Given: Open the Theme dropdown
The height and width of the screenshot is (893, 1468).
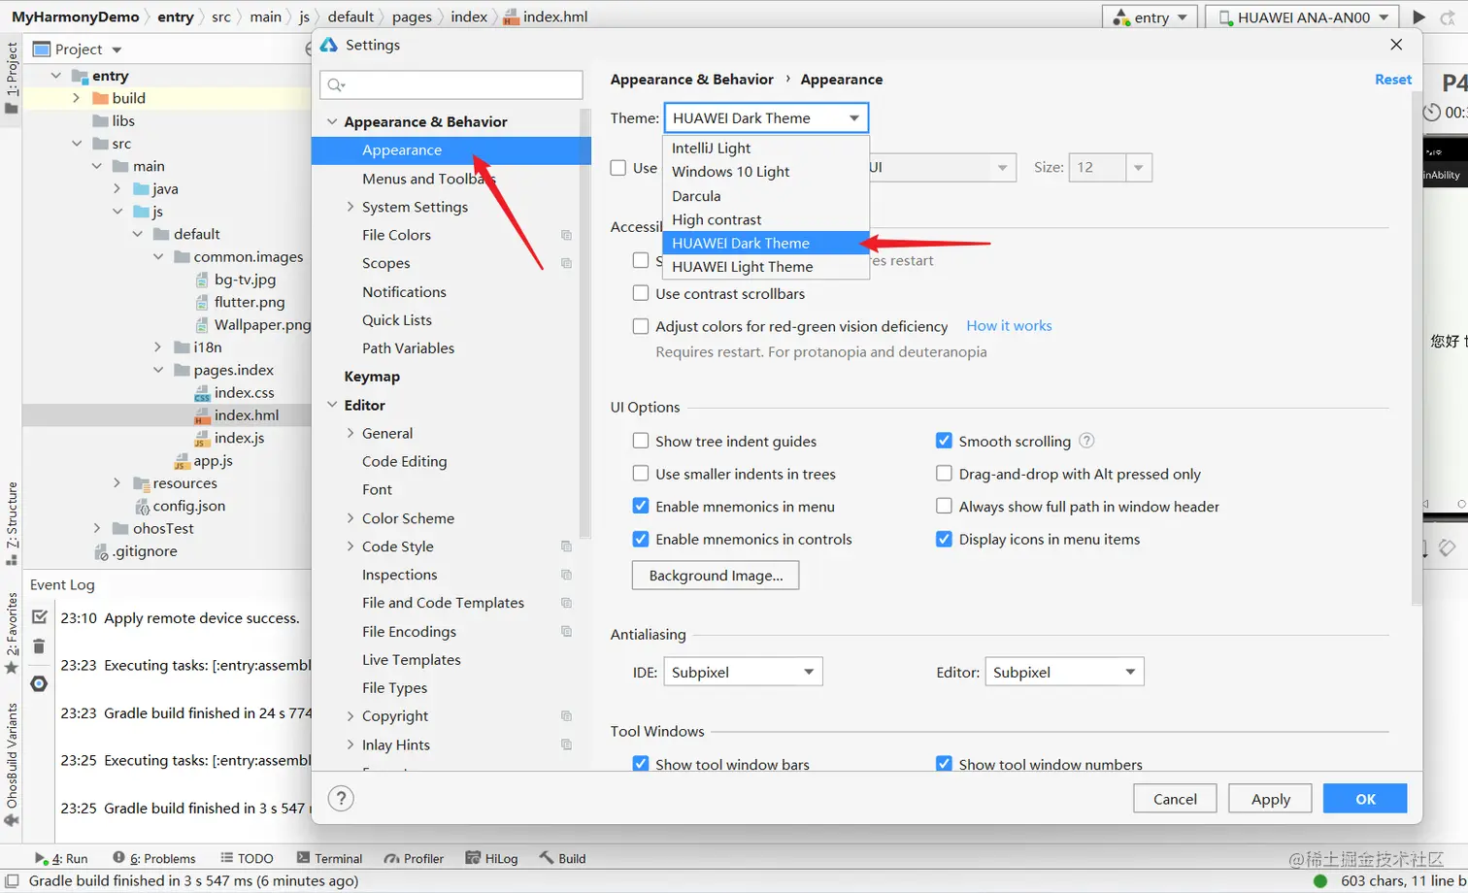Looking at the screenshot, I should (x=766, y=117).
